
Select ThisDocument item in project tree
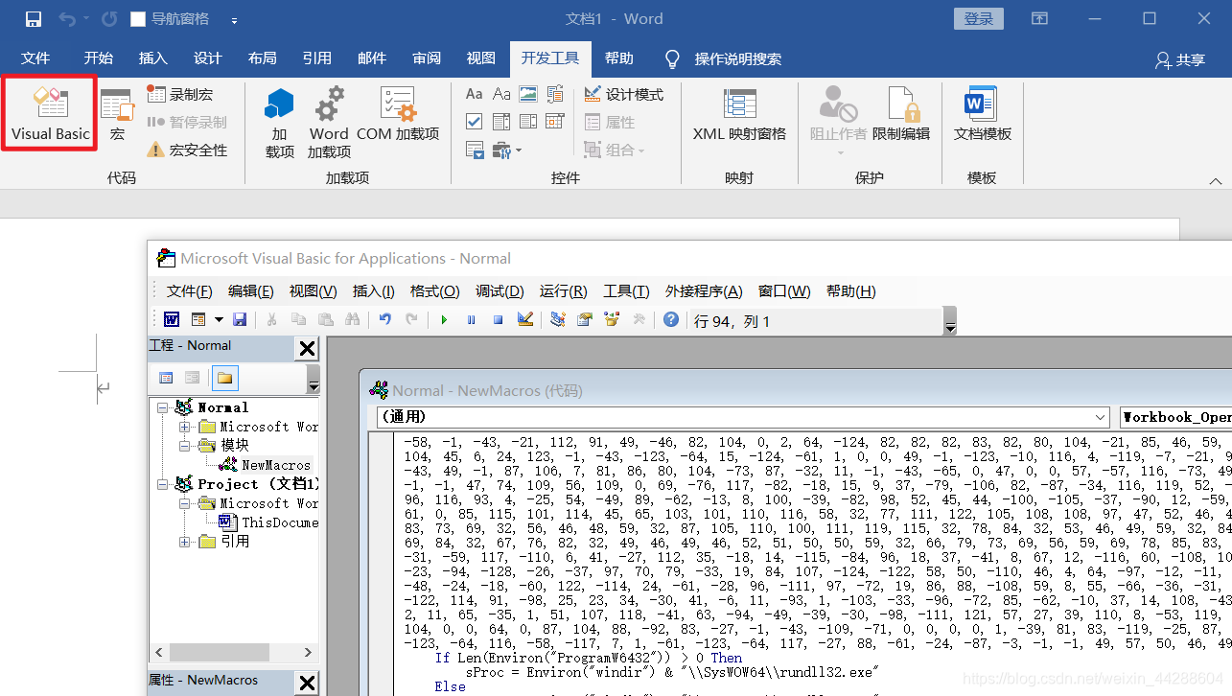268,522
